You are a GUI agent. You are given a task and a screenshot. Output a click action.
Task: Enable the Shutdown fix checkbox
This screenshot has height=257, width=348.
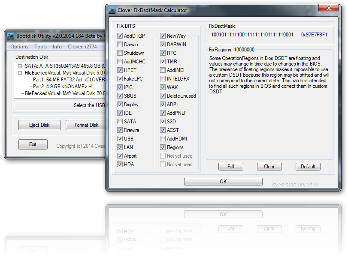120,53
